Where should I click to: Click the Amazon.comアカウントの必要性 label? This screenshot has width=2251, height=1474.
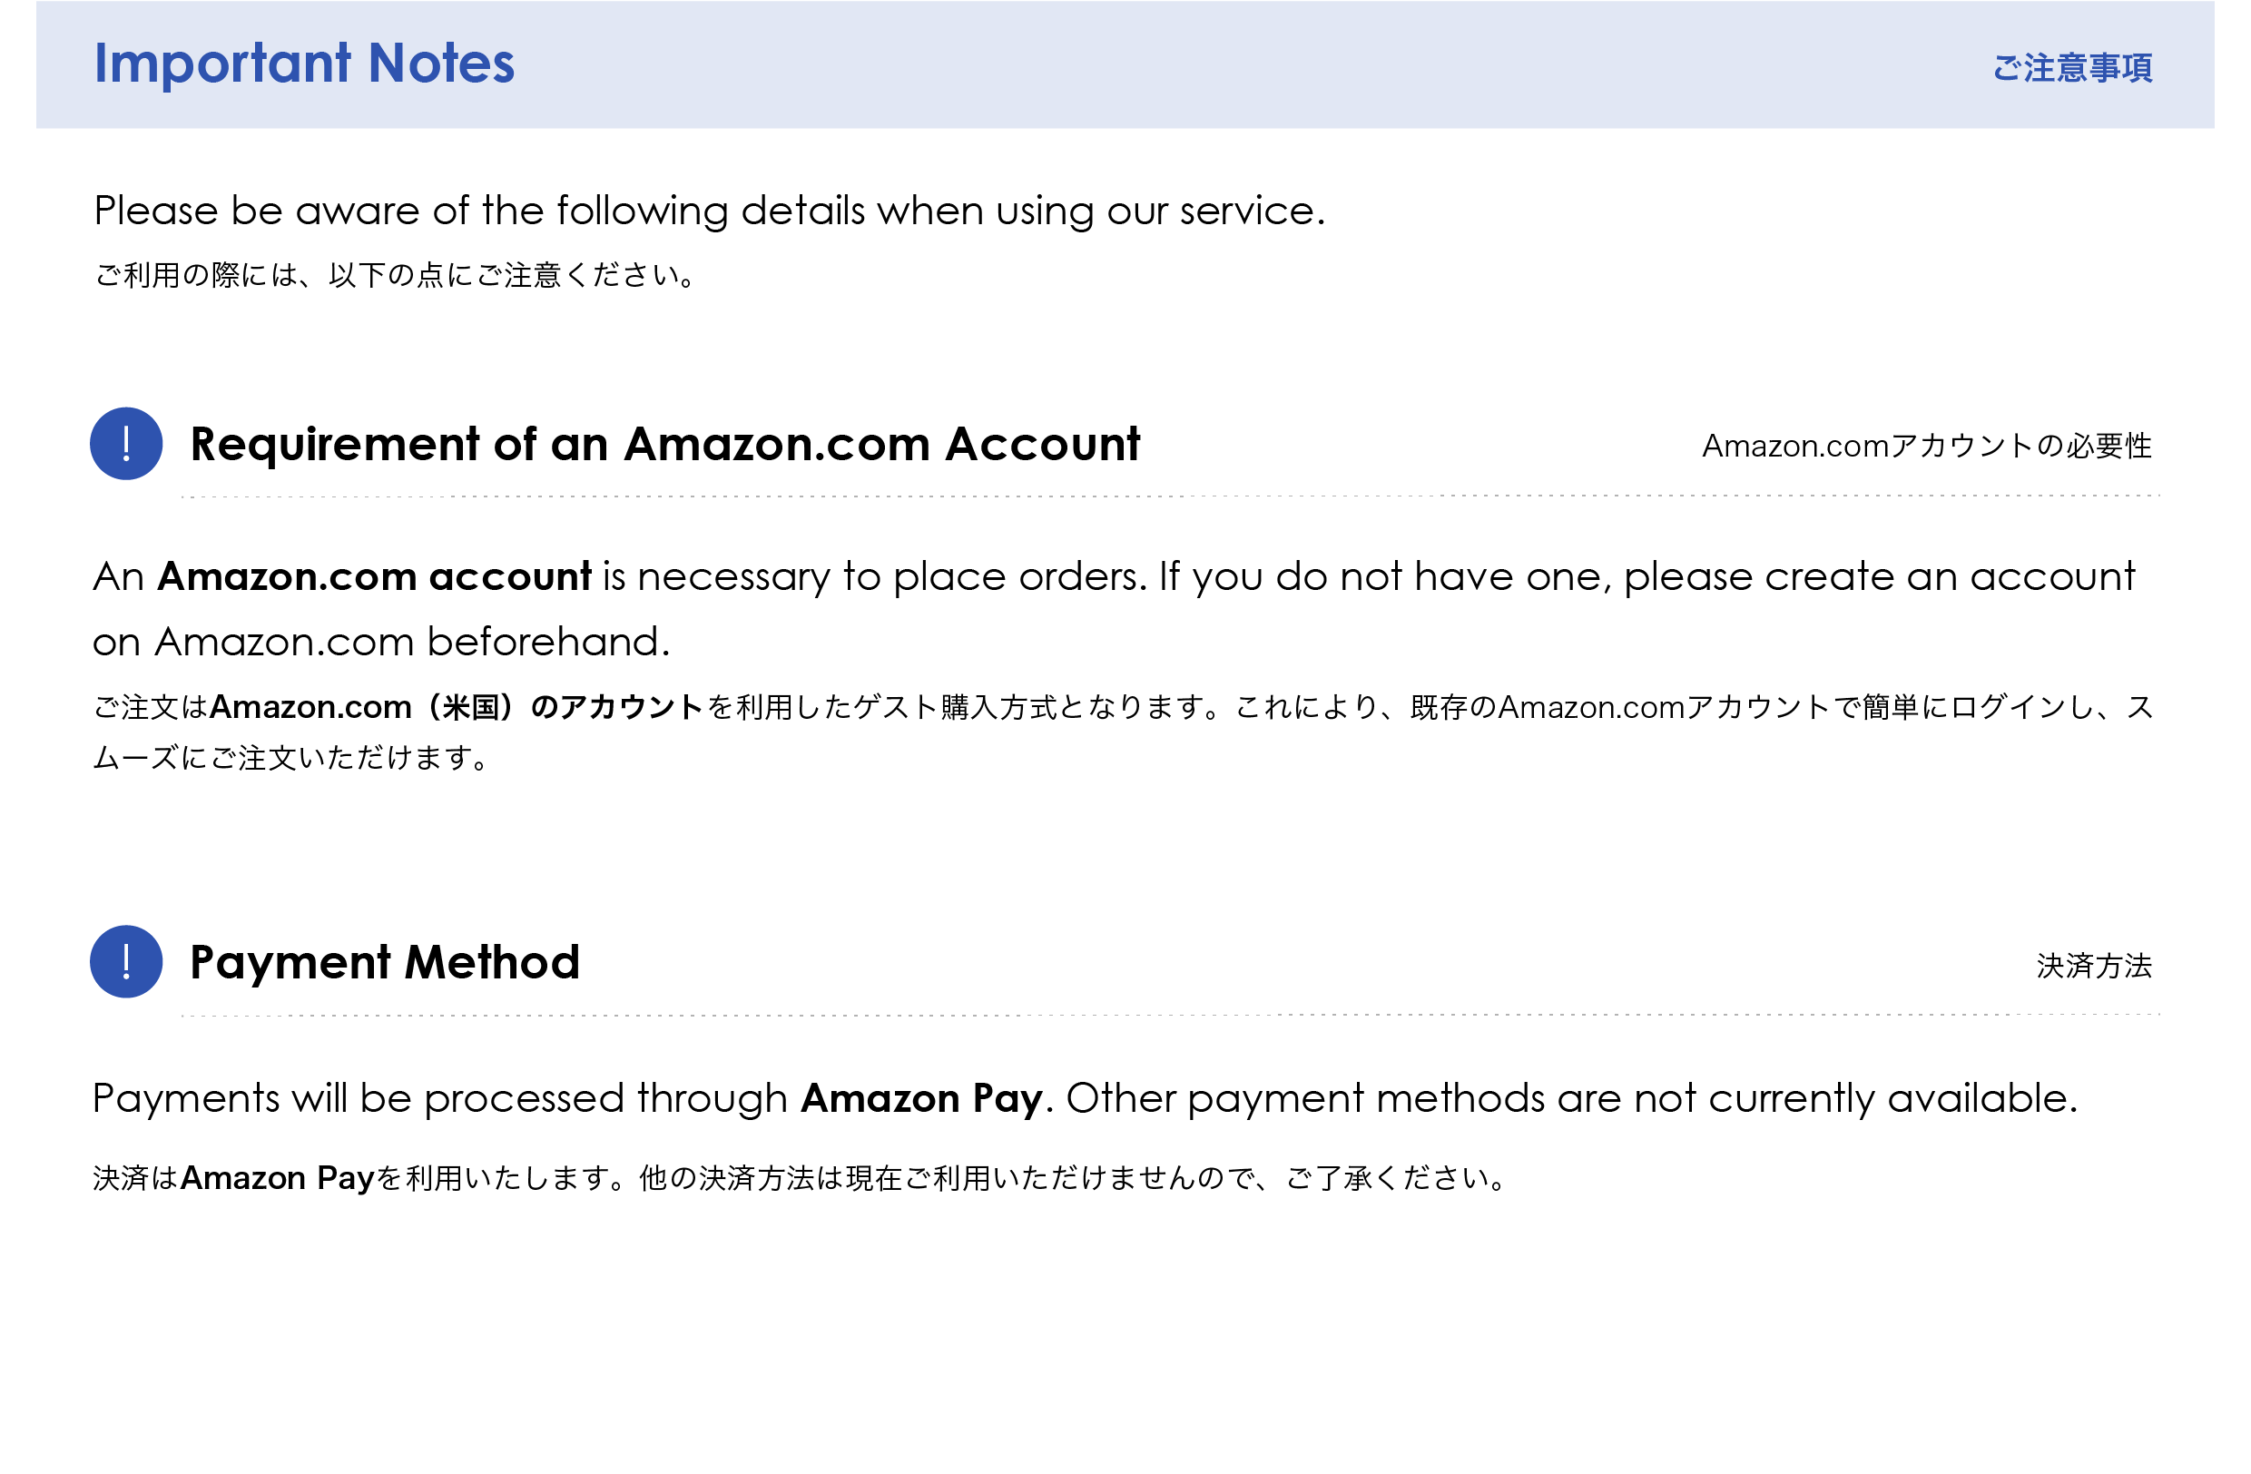pyautogui.click(x=1926, y=447)
